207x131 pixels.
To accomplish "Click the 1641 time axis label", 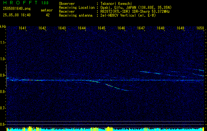I will tap(23, 28).
